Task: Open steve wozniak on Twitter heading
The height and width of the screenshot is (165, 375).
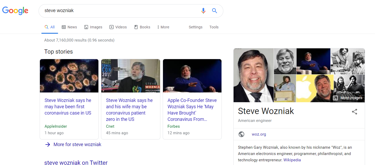Action: (76, 163)
